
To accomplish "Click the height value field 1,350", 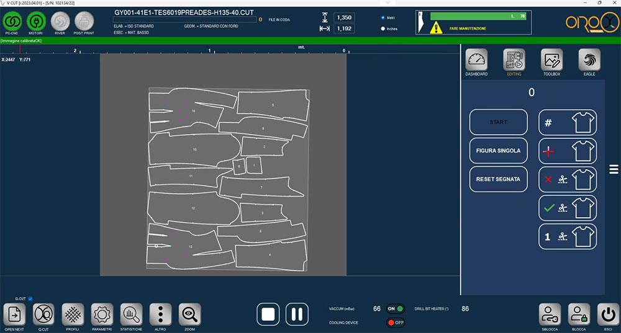I will (x=344, y=17).
